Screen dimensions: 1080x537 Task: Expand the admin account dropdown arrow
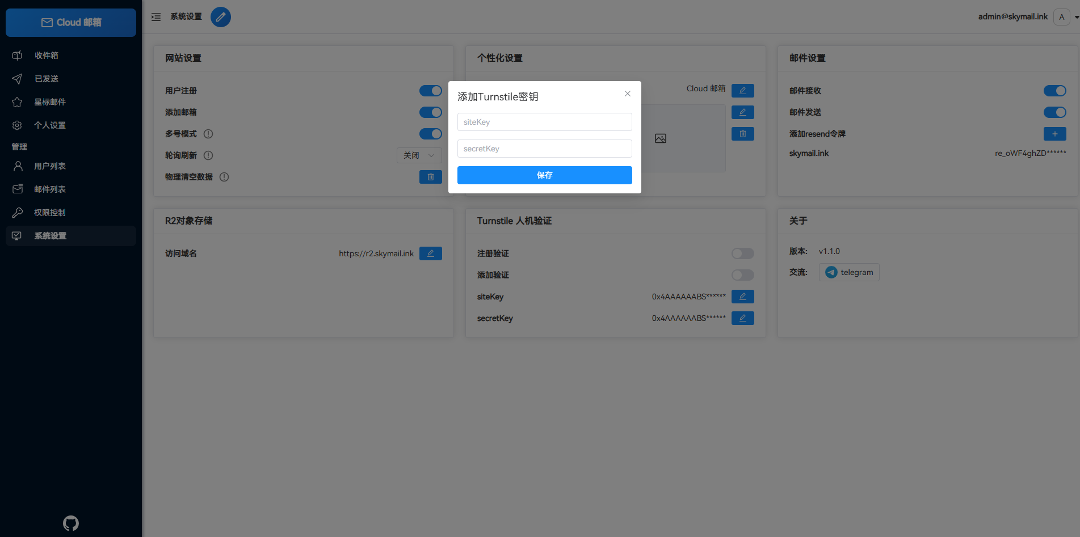click(x=1077, y=17)
